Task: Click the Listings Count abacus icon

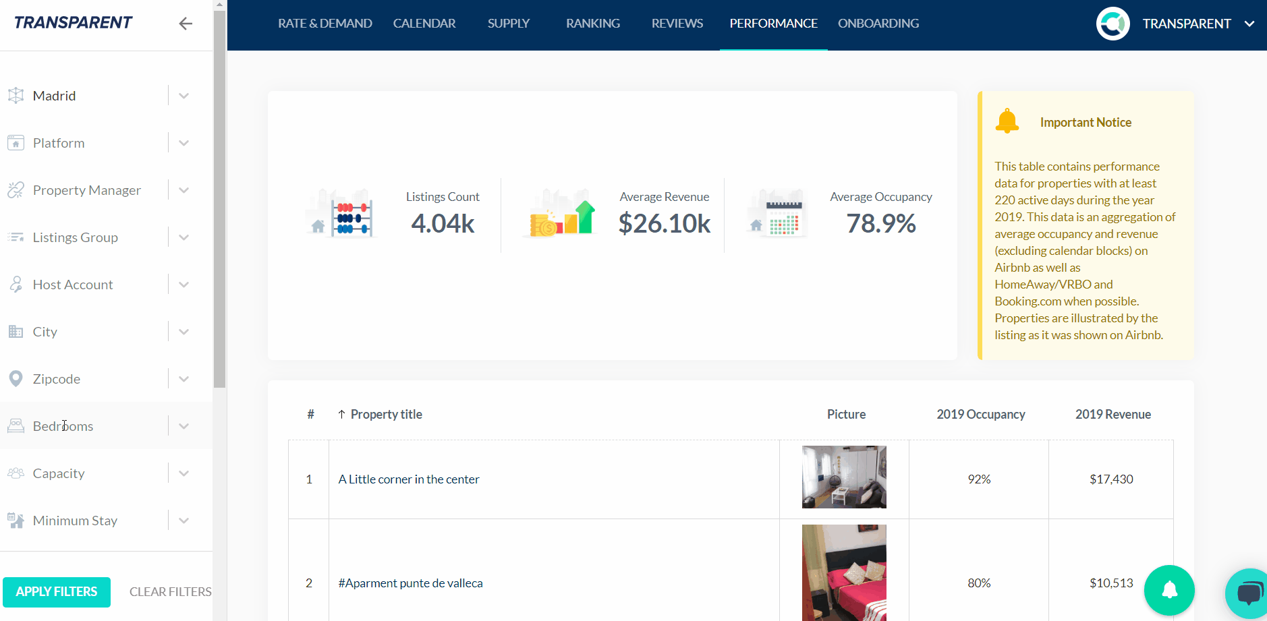Action: coord(343,214)
